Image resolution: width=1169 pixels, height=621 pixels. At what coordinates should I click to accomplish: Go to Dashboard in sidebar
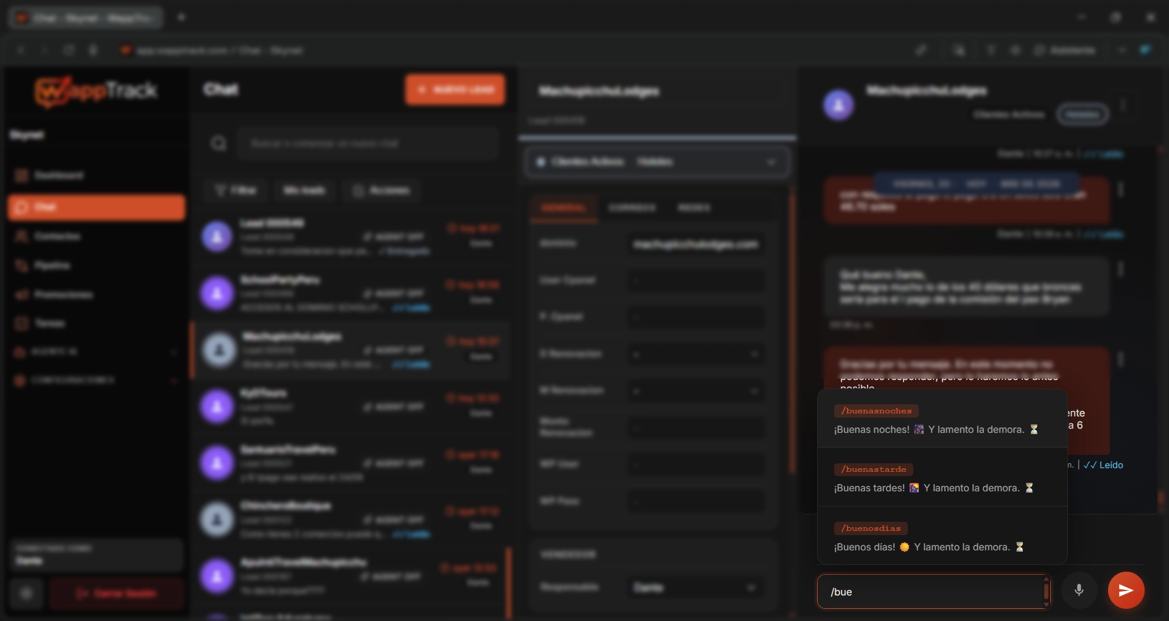pos(96,175)
